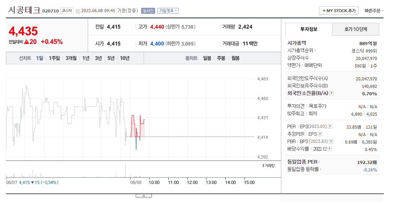This screenshot has width=393, height=202.
Task: Click 52-week high value 6,890
Action: tap(357, 114)
